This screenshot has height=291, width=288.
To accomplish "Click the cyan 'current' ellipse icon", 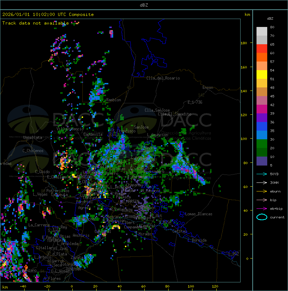I will [262, 217].
